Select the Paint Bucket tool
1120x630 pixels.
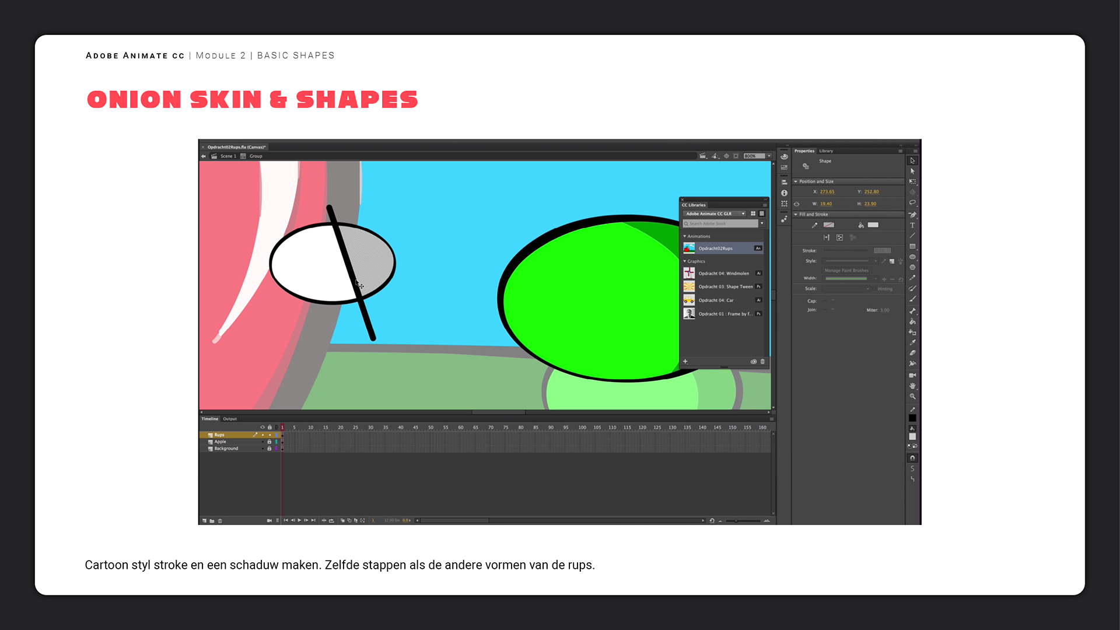pos(912,321)
